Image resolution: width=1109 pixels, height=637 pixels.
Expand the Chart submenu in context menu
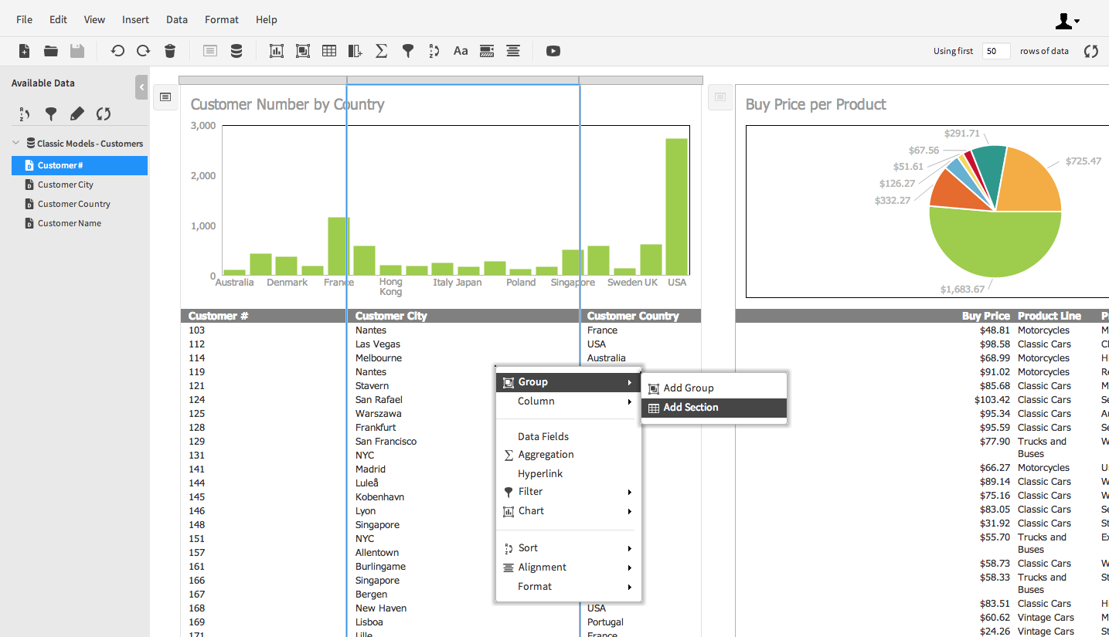click(569, 511)
